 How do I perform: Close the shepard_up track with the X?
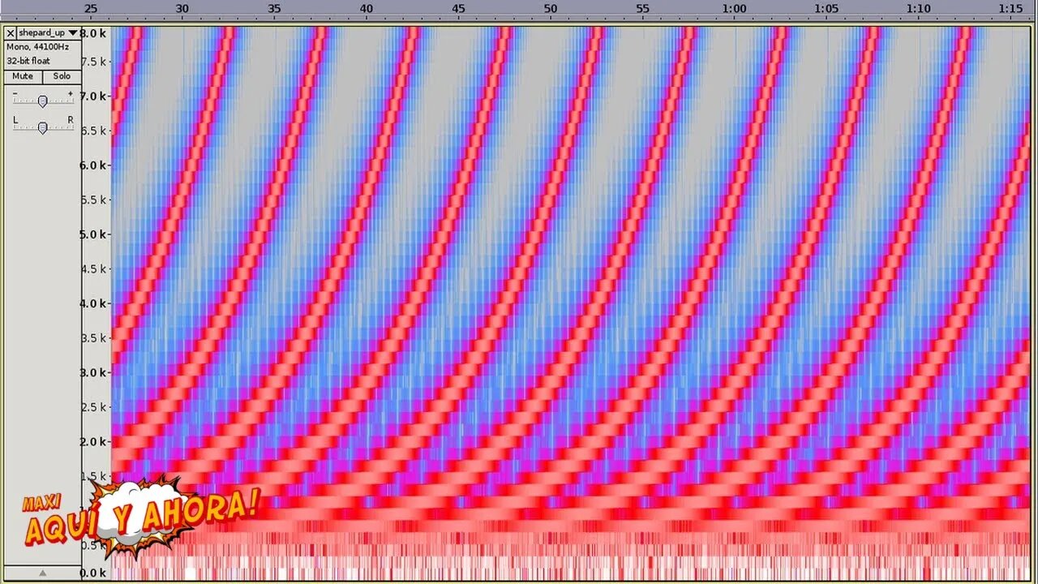coord(11,33)
